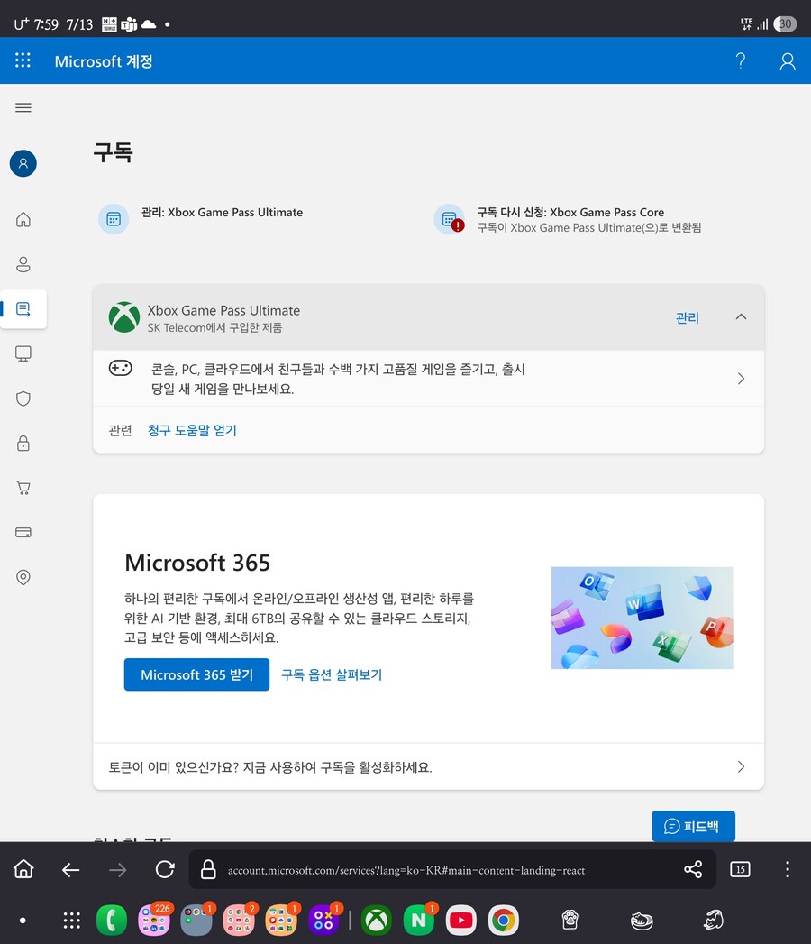Click the Microsoft 365 받기 button
811x944 pixels.
pos(196,675)
